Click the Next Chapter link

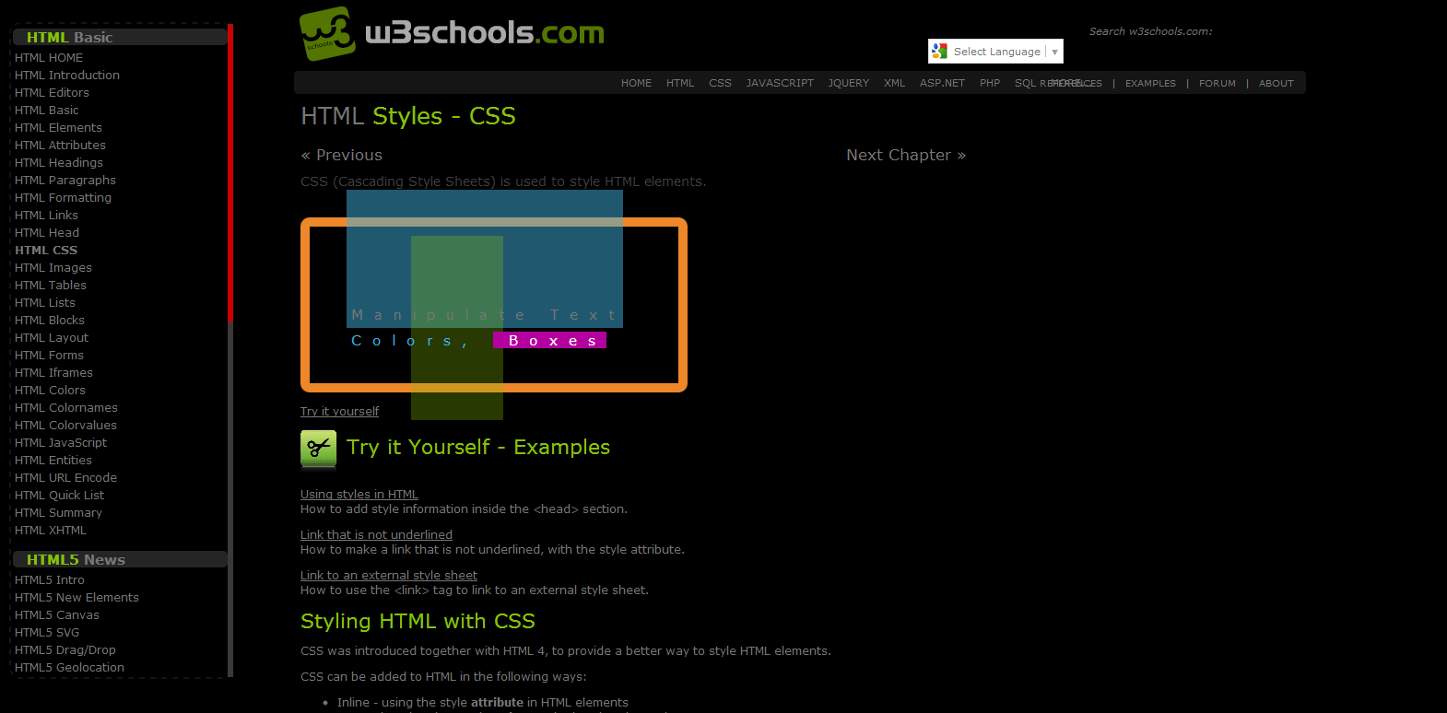point(906,155)
